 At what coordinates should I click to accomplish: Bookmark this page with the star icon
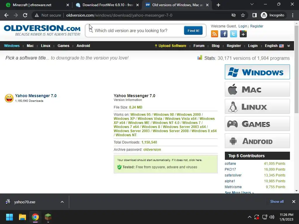[243, 15]
